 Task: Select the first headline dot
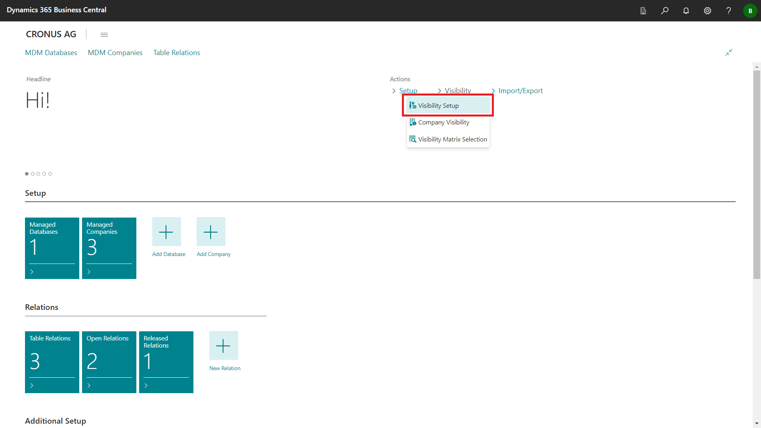point(27,174)
